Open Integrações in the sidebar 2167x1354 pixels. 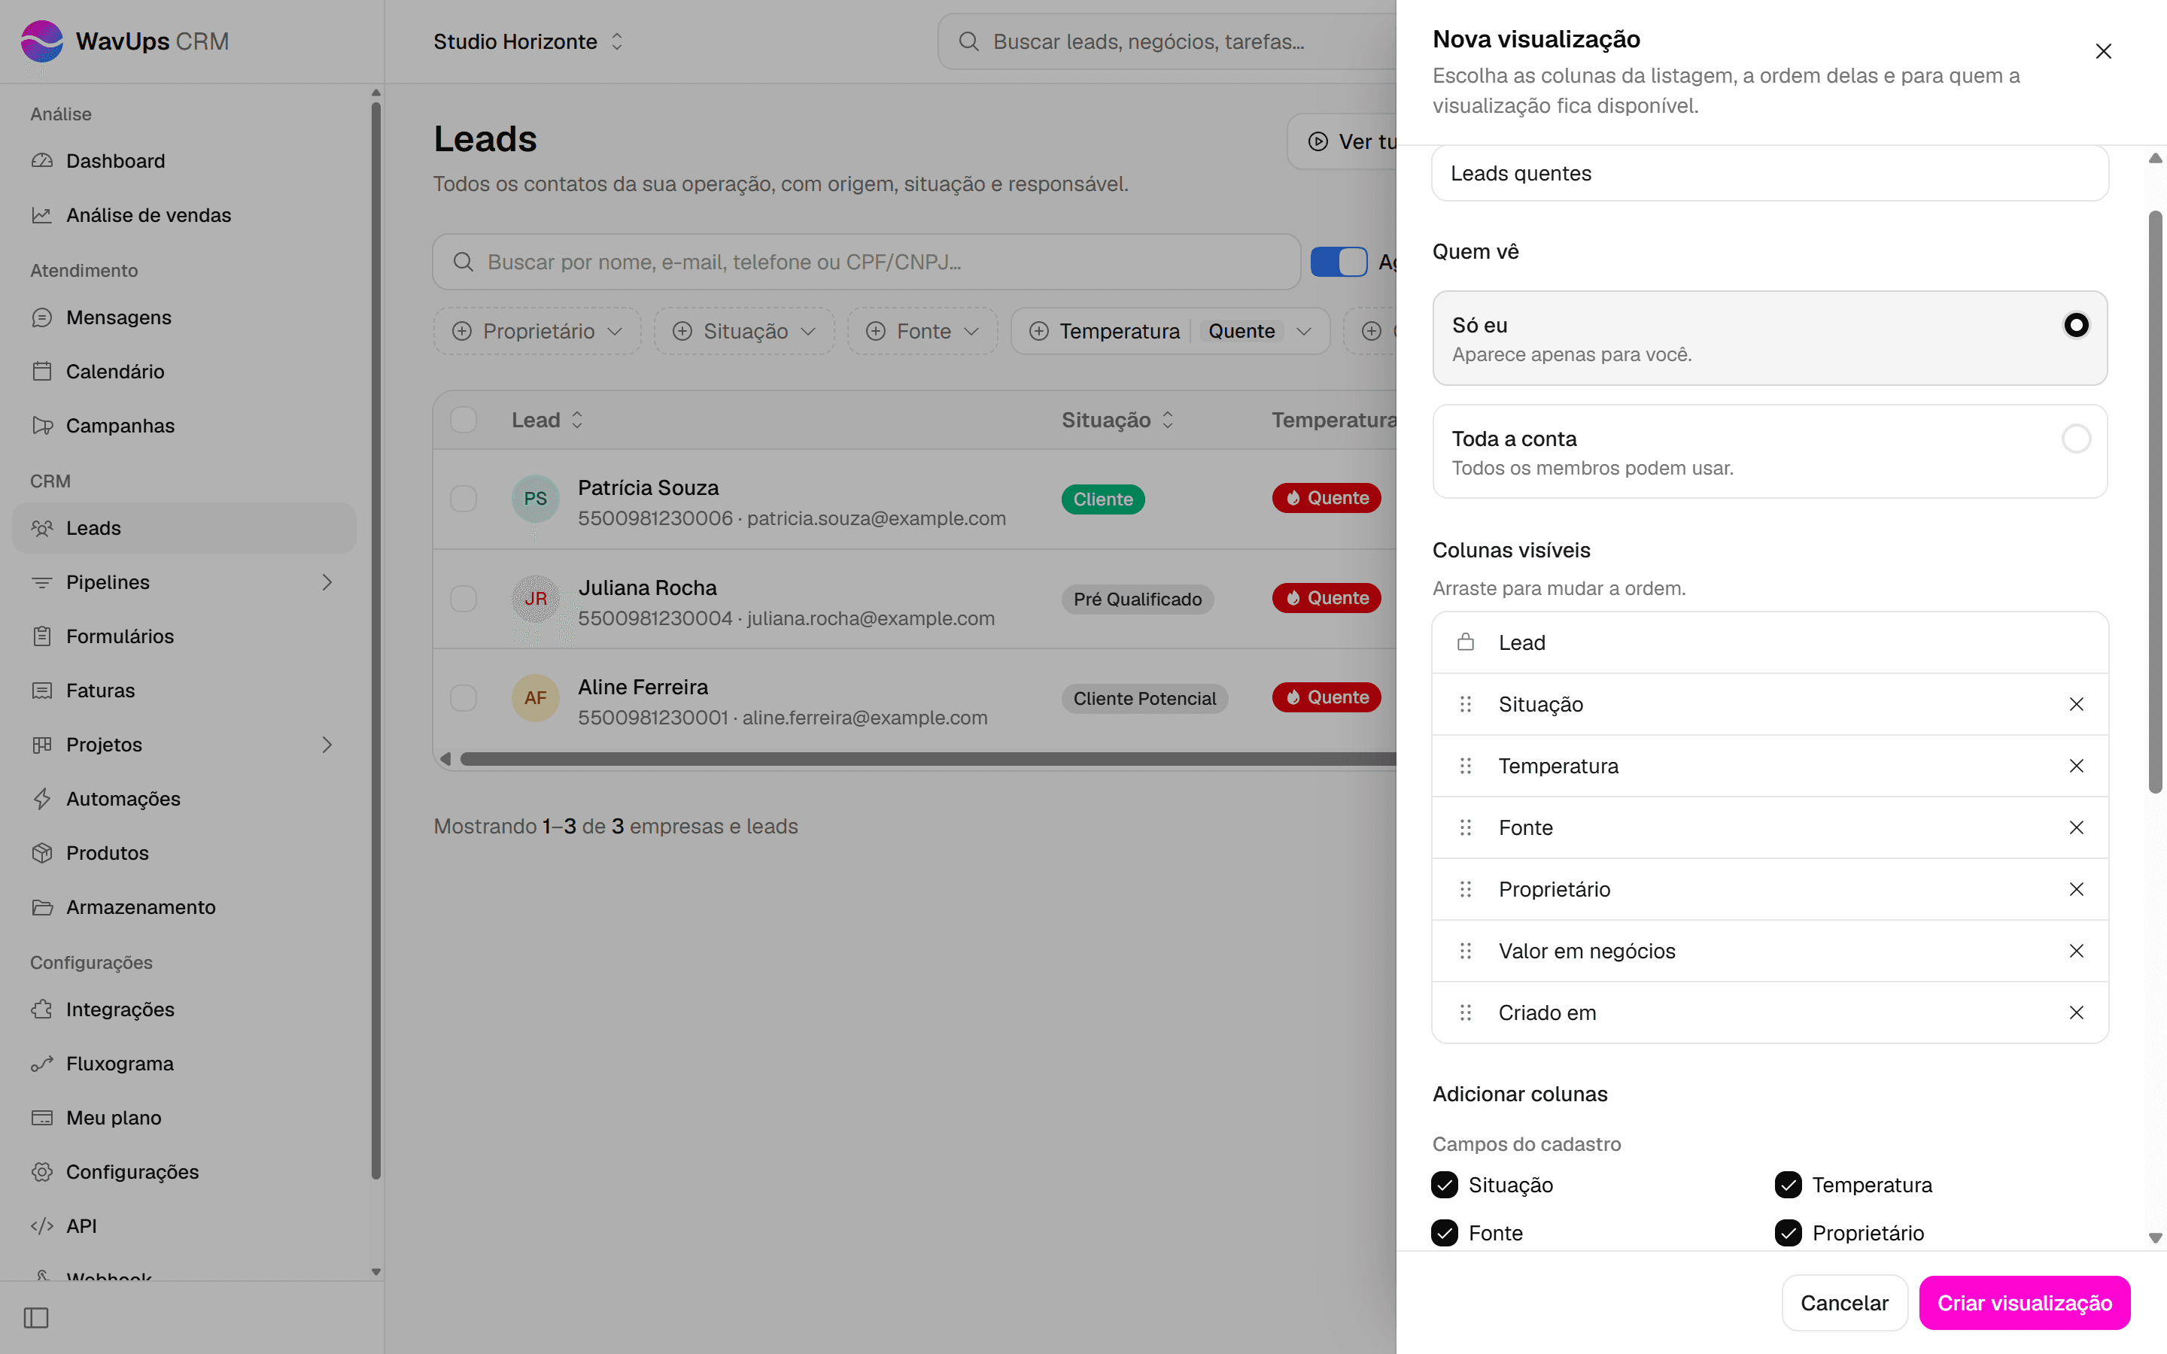tap(184, 1009)
